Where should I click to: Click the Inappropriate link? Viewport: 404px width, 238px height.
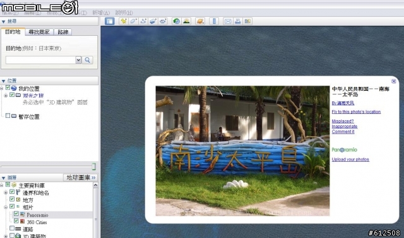tap(345, 126)
